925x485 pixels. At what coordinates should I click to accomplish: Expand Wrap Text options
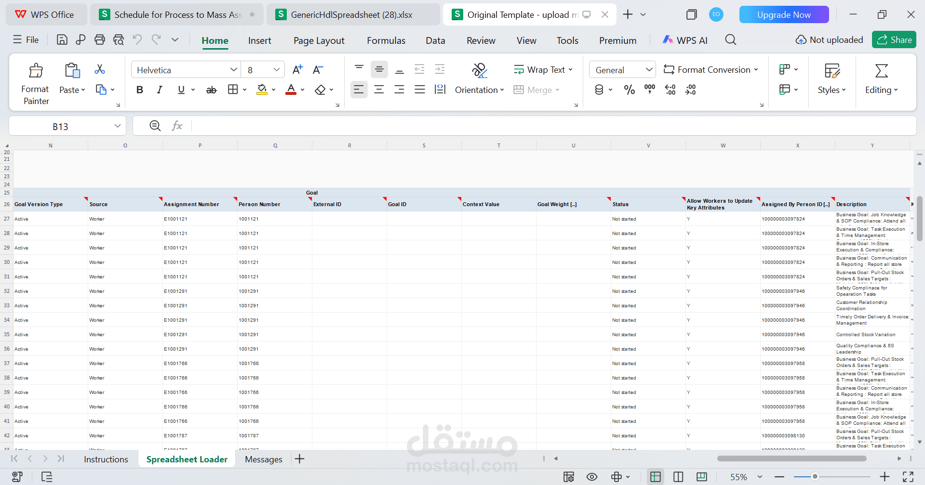click(x=571, y=70)
